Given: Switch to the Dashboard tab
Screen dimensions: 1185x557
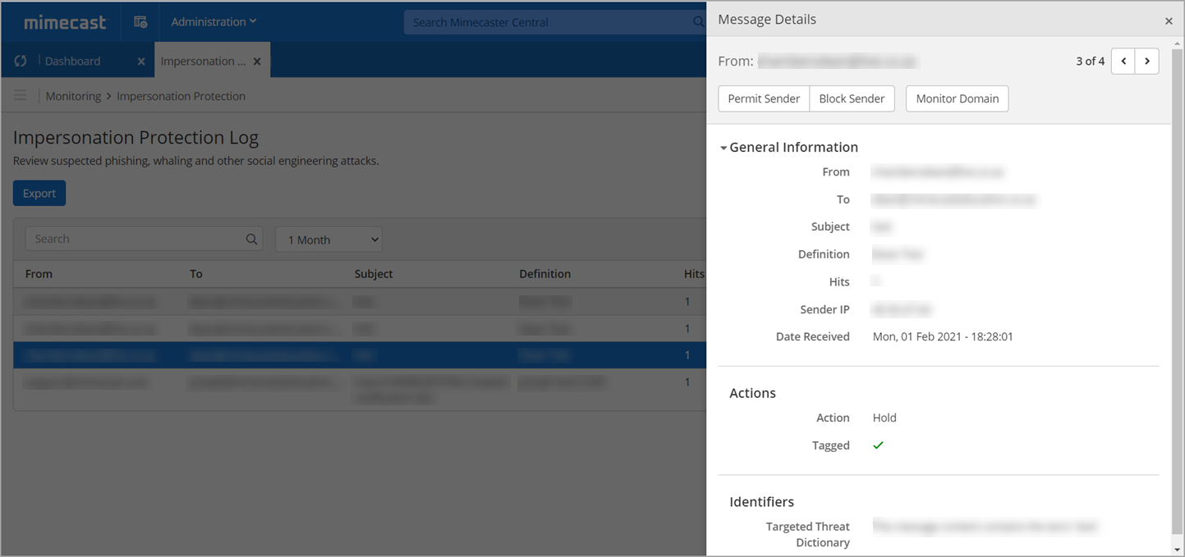Looking at the screenshot, I should [73, 62].
